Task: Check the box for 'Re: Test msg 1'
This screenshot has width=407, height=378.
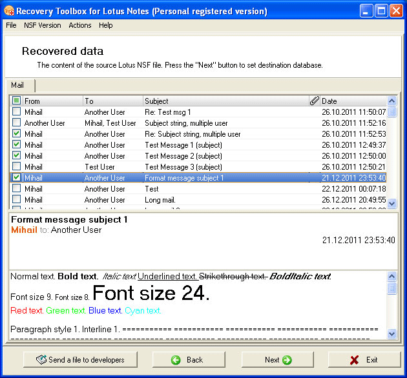Action: click(16, 112)
